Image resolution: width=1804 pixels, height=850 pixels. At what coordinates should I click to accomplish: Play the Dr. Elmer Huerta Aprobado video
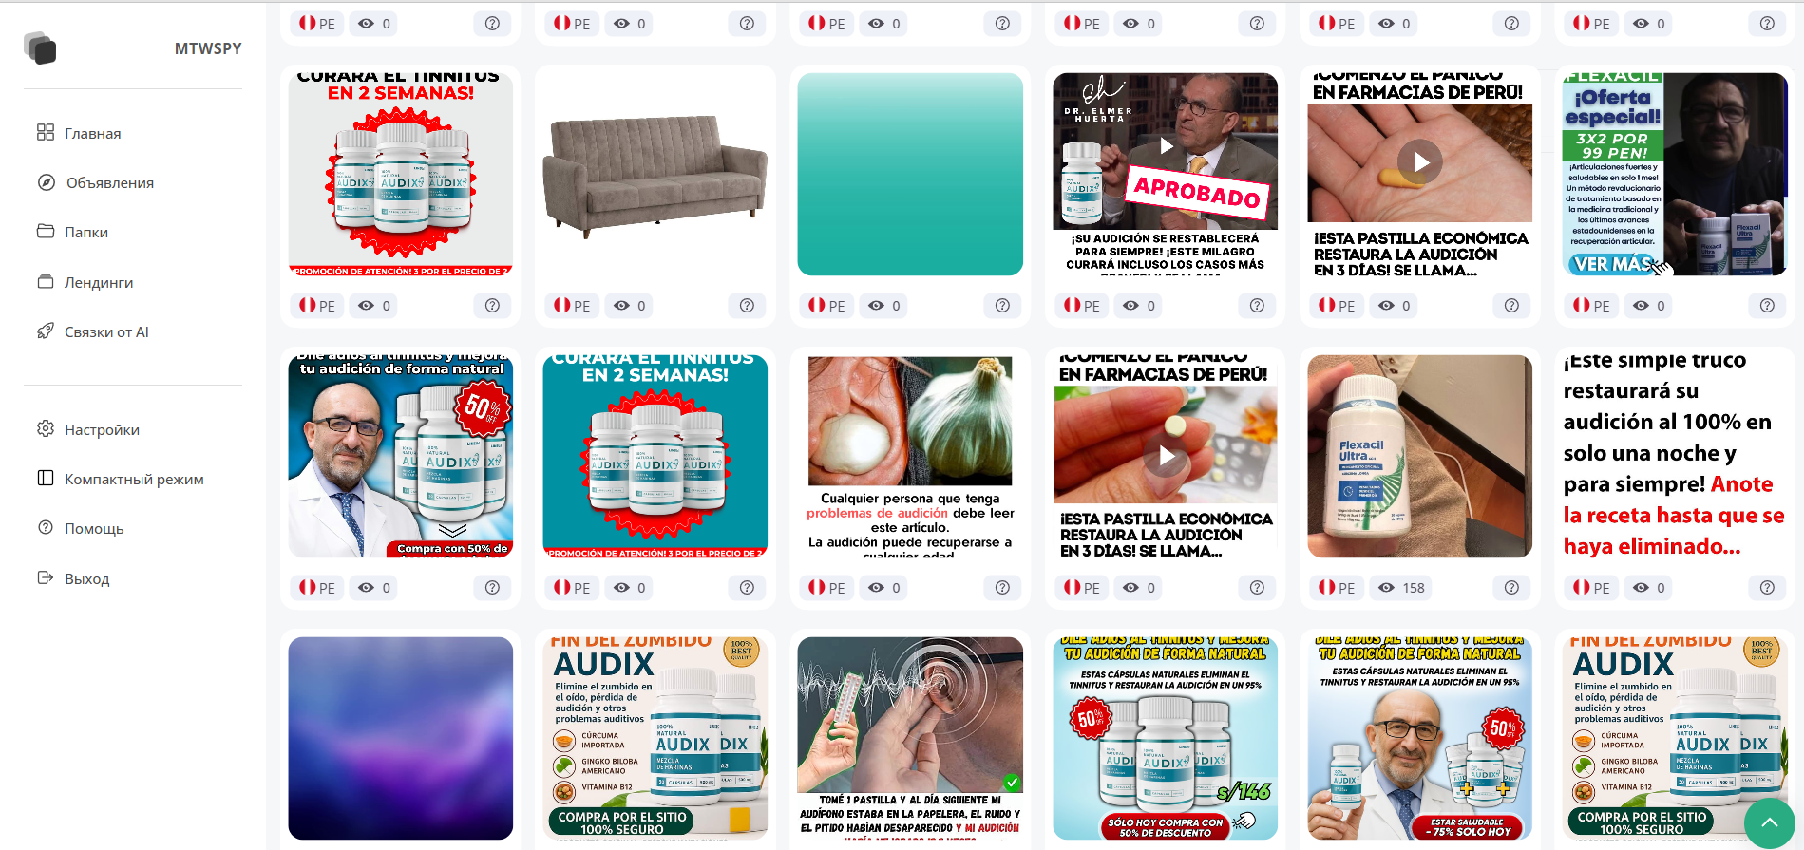[1166, 145]
